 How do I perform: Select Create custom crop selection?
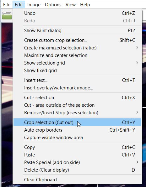(x=77, y=40)
